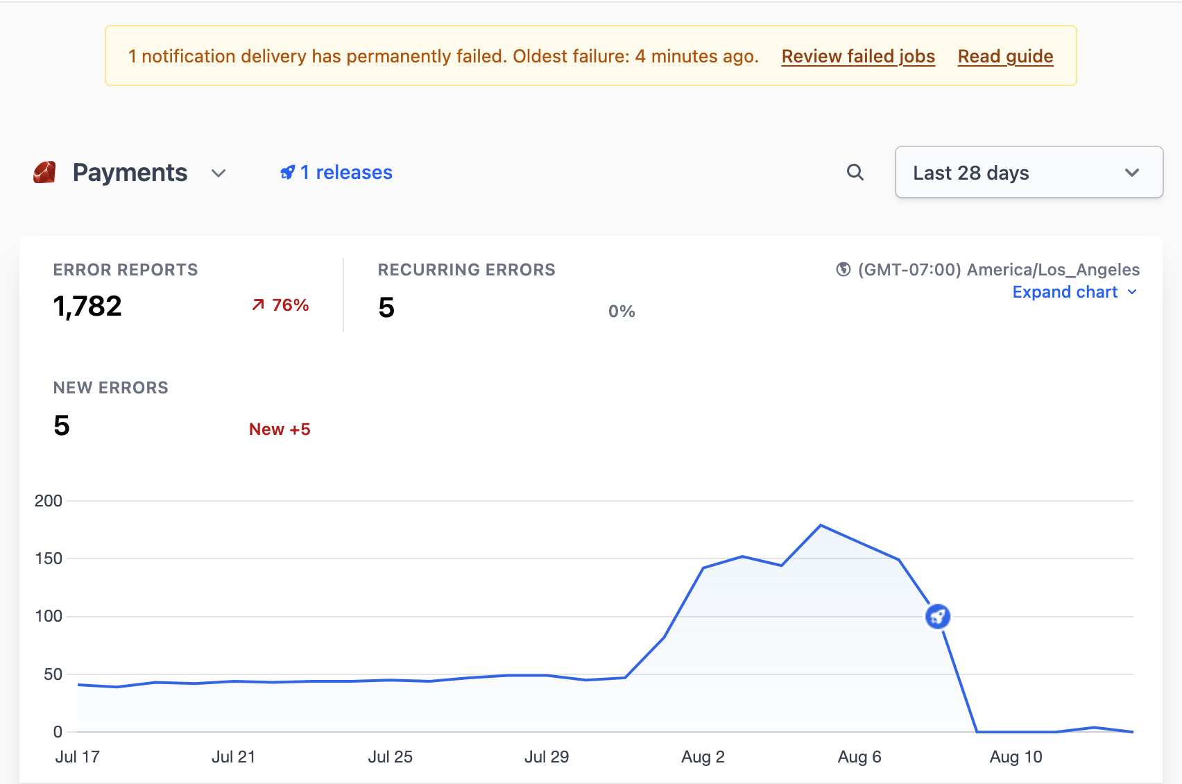This screenshot has width=1182, height=784.
Task: Open Review failed jobs link
Action: click(858, 56)
